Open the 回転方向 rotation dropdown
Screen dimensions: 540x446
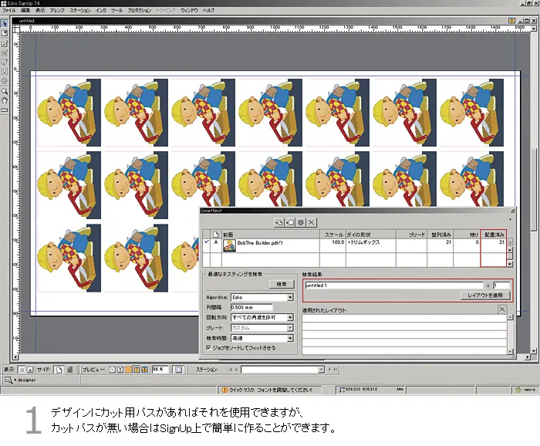coord(290,317)
